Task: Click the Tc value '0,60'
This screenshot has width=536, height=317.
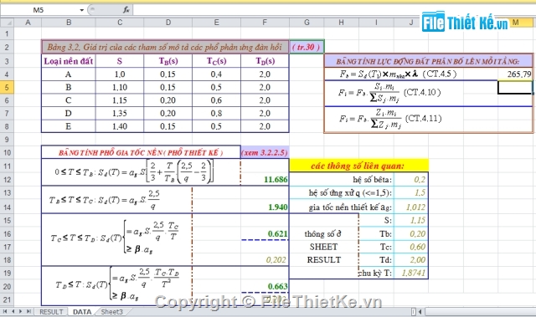Action: coord(411,247)
